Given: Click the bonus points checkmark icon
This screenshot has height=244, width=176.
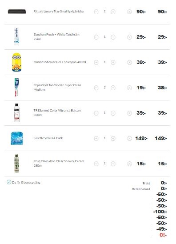Looking at the screenshot, I should click(x=9, y=182).
